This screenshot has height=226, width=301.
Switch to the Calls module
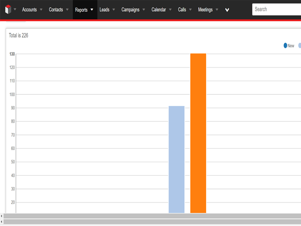(x=182, y=10)
